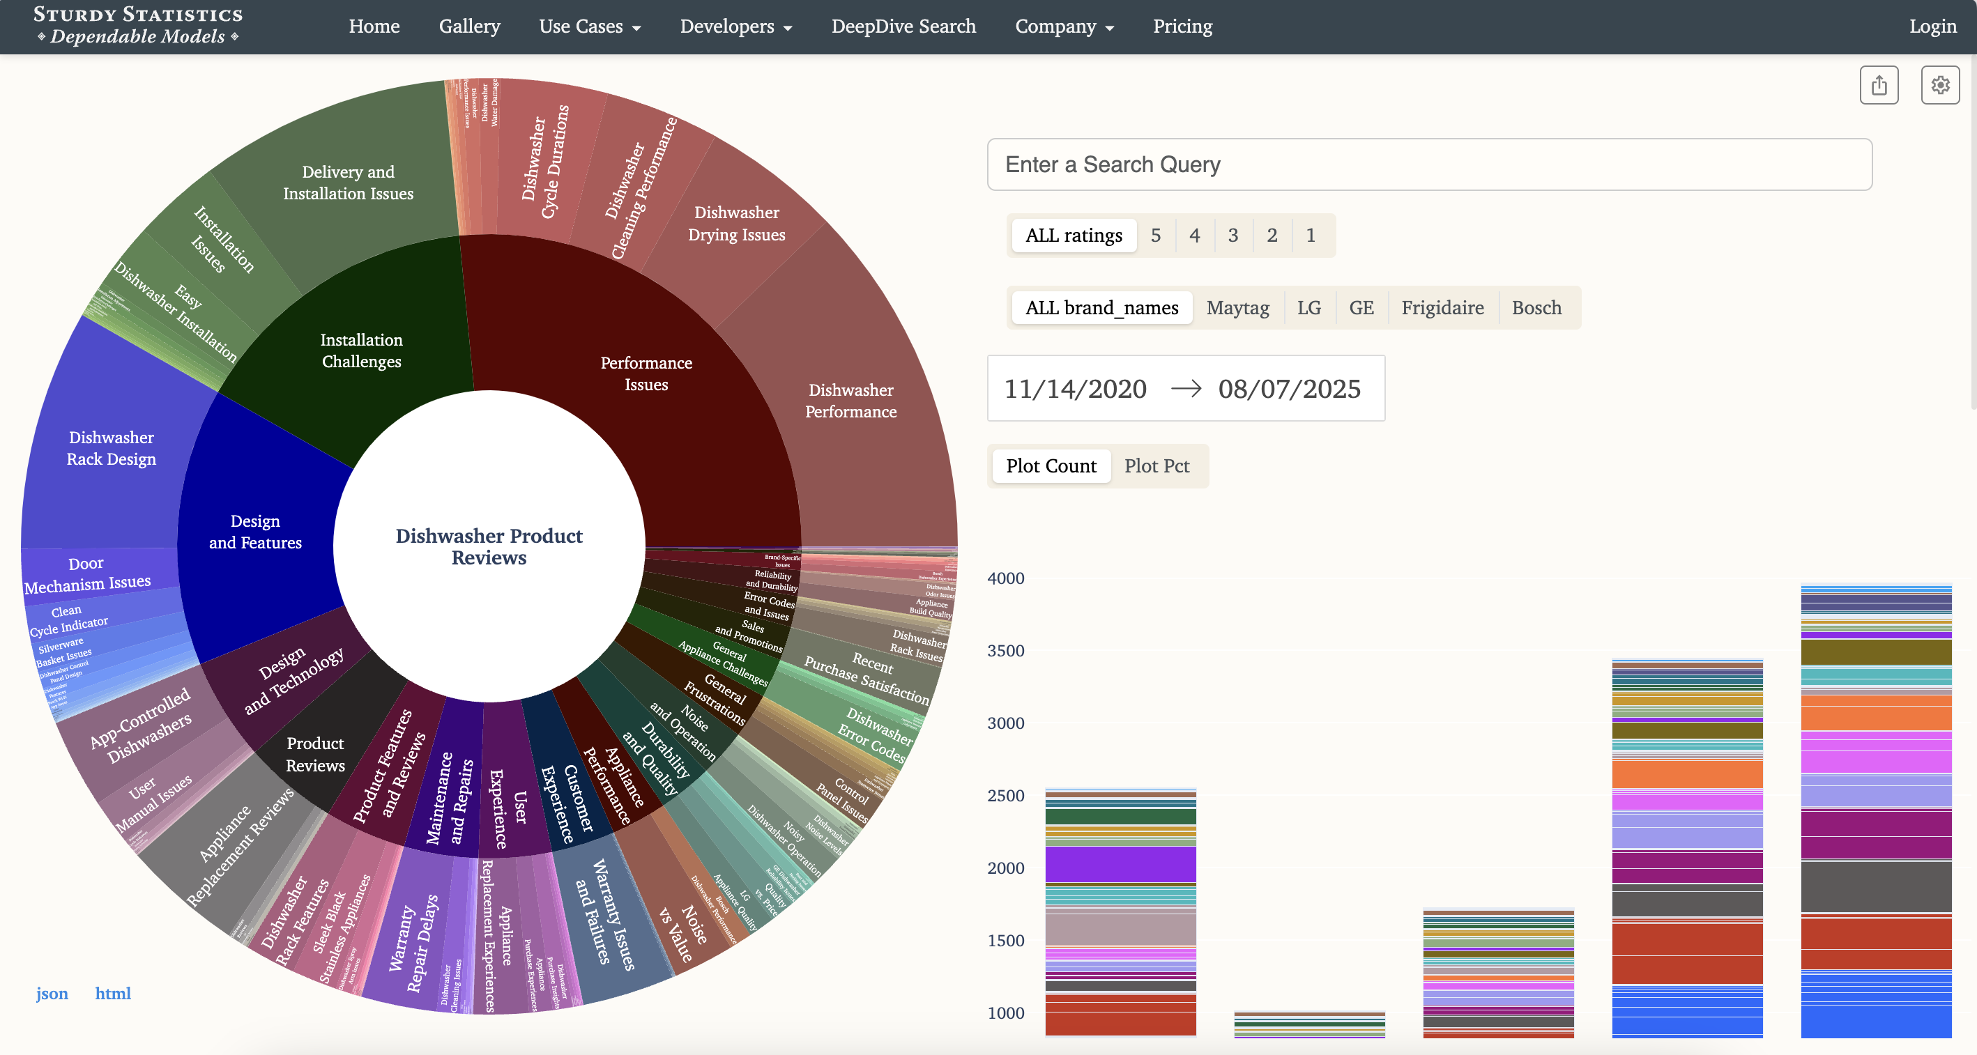Navigate to the Home menu item
The height and width of the screenshot is (1055, 1977).
(374, 26)
